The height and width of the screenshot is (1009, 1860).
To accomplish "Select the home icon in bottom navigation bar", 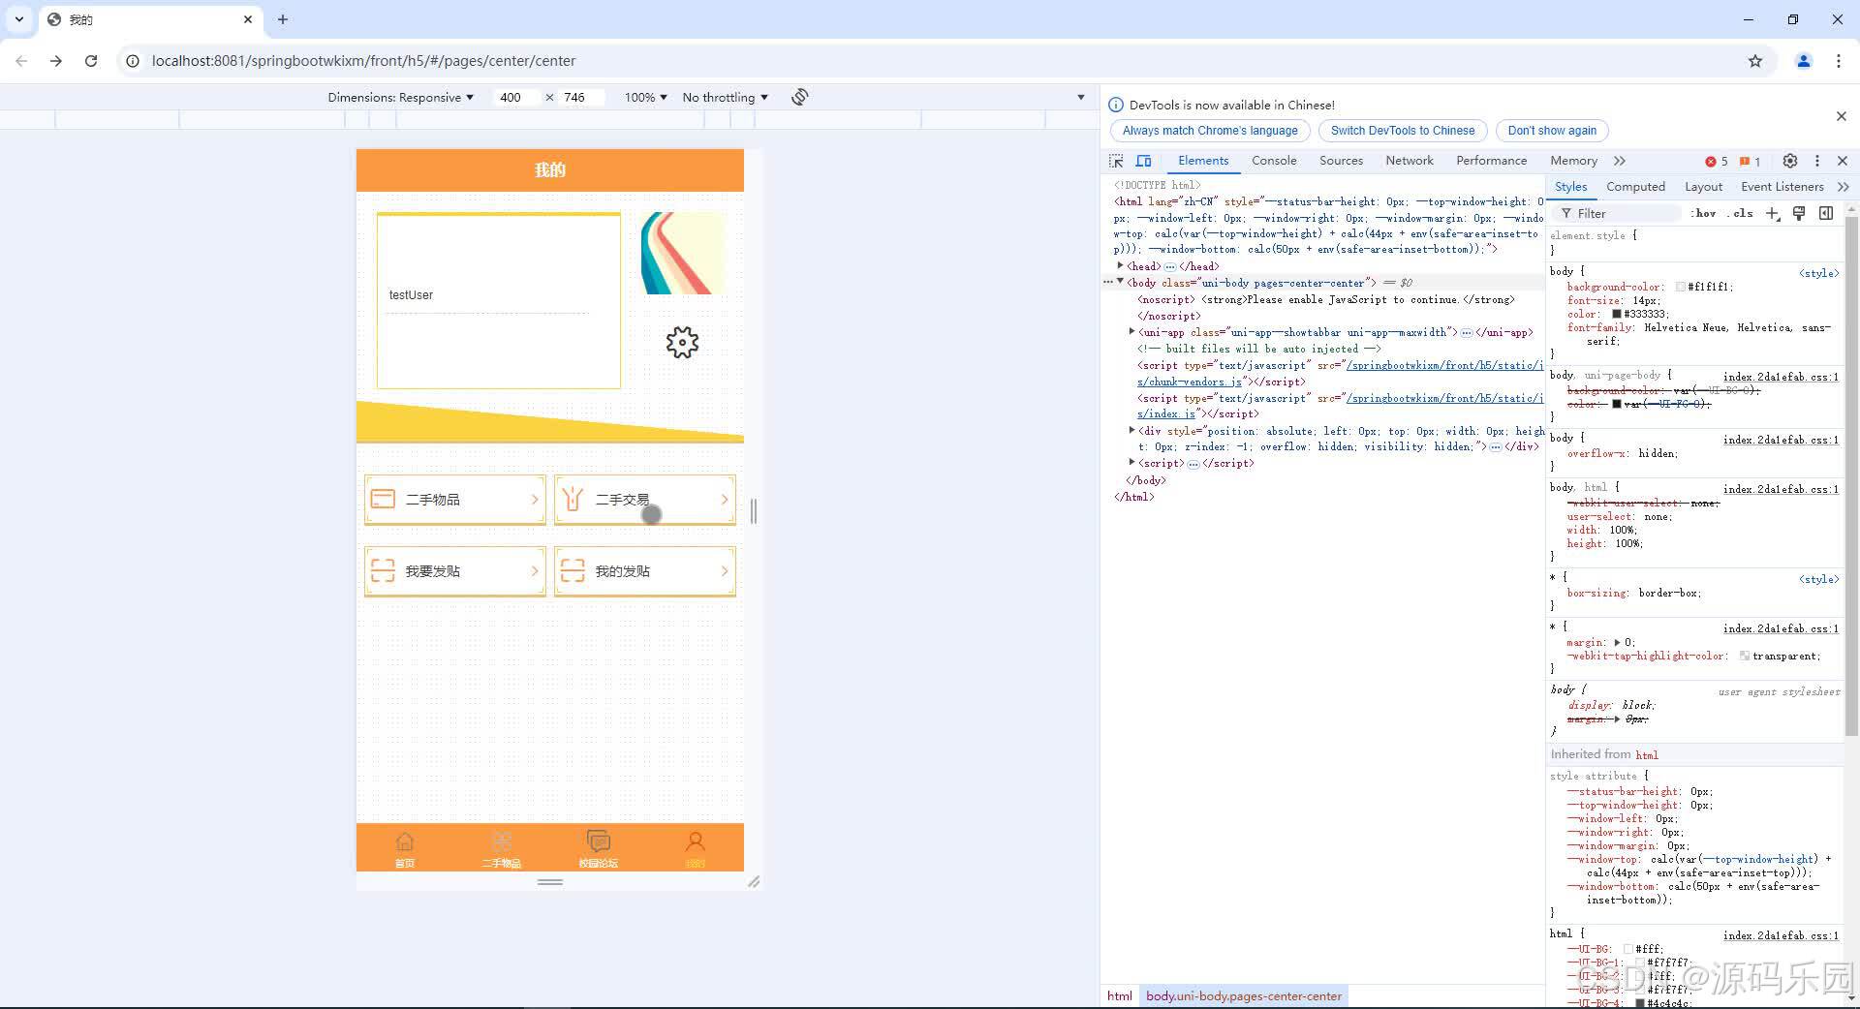I will [405, 841].
